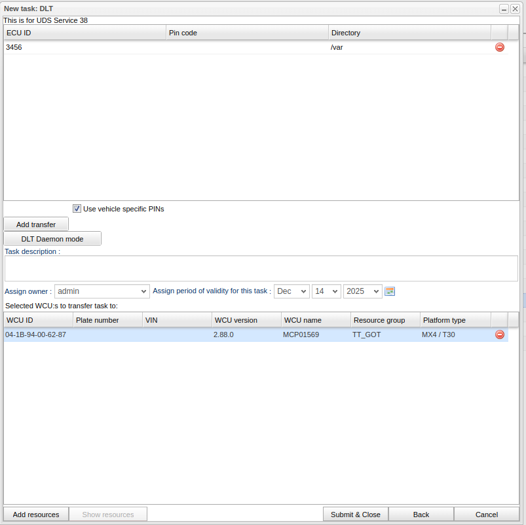Expand the year dropdown showing 2025
This screenshot has height=525, width=526.
click(363, 291)
